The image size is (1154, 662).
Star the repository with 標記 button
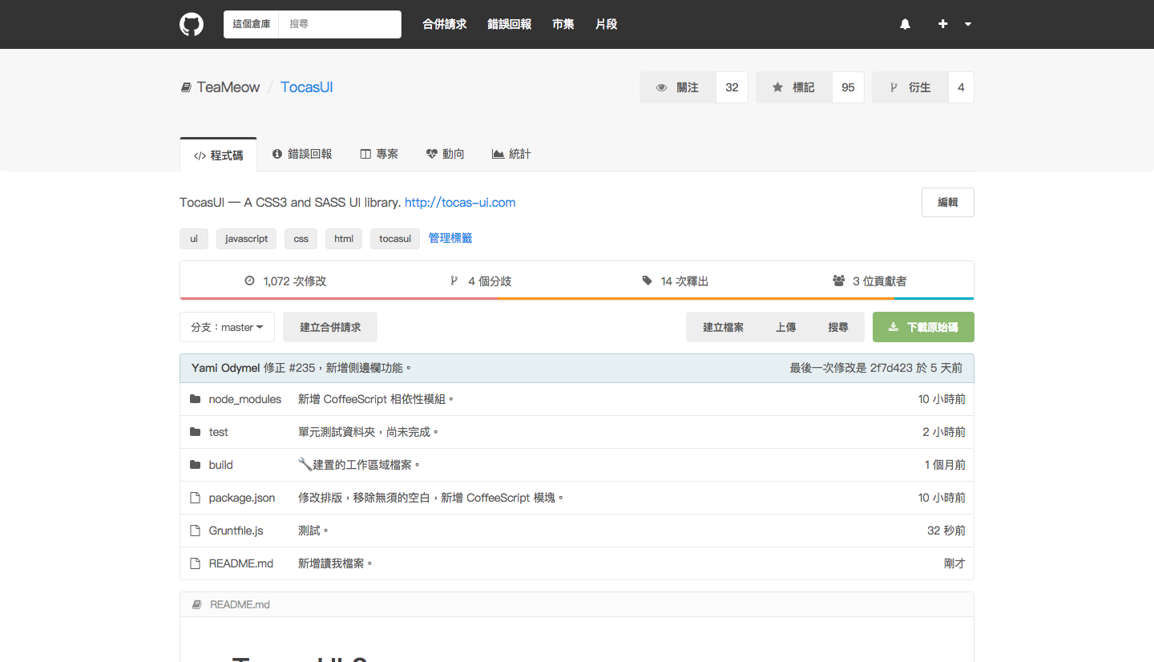pos(793,87)
